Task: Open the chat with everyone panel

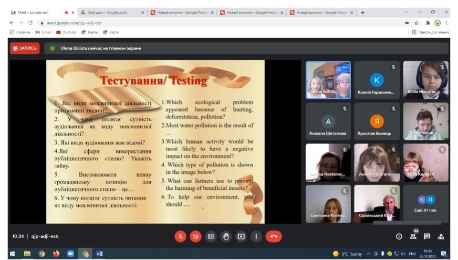Action: point(427,236)
